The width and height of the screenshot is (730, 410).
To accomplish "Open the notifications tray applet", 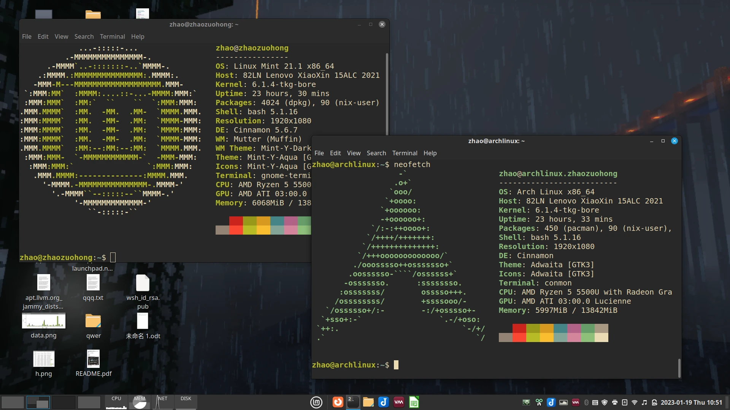I will coord(624,402).
